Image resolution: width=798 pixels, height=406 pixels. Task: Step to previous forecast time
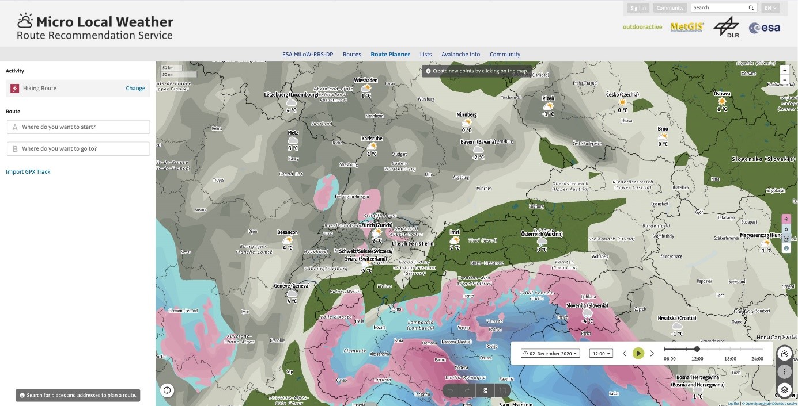point(625,353)
